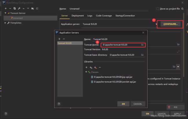
Task: Add new run configuration with plus icon
Action: pos(5,8)
